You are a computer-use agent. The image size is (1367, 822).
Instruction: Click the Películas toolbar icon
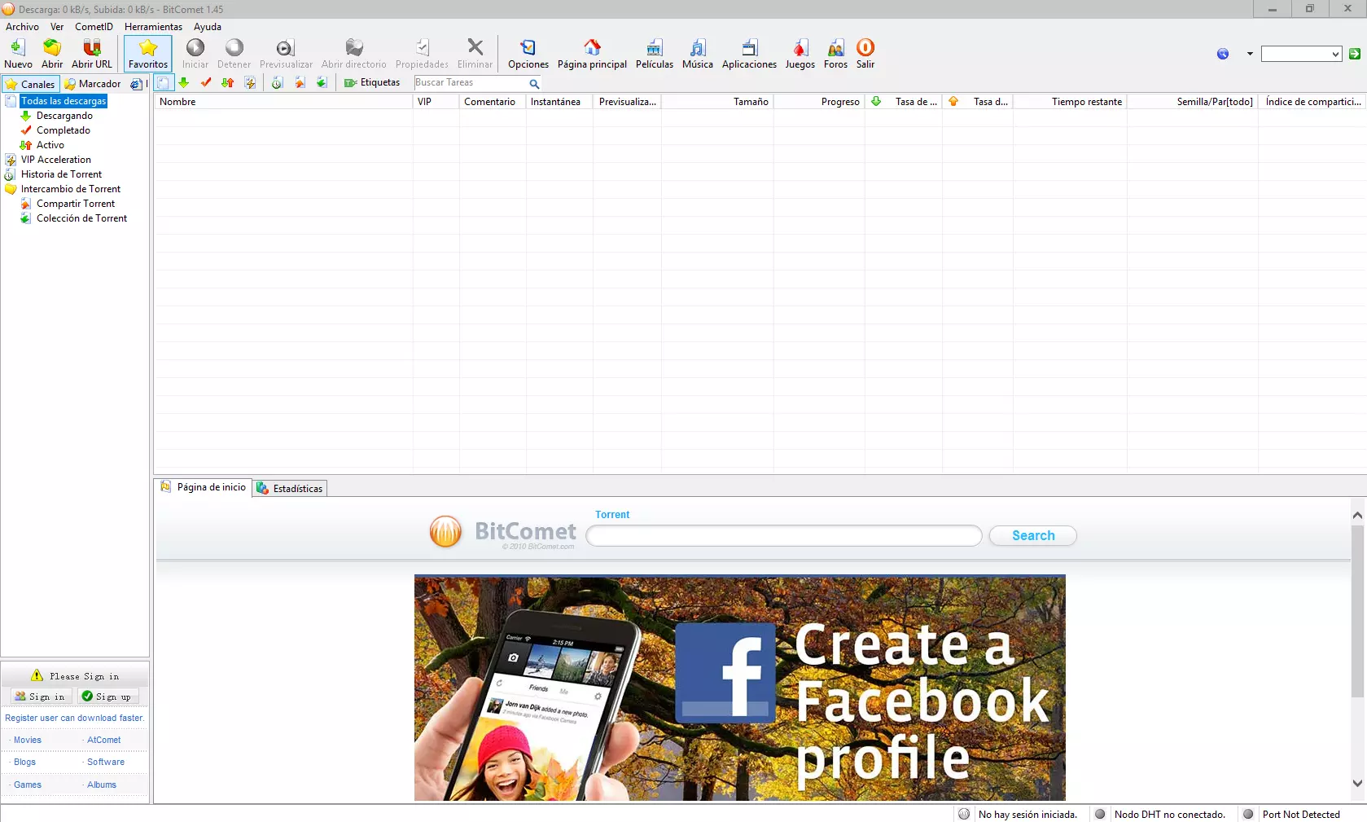point(654,54)
